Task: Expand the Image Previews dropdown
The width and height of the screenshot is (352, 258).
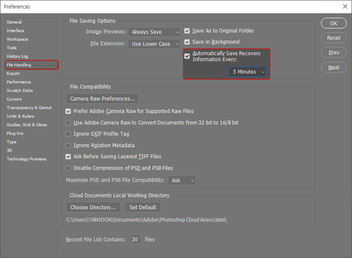Action: [x=154, y=32]
